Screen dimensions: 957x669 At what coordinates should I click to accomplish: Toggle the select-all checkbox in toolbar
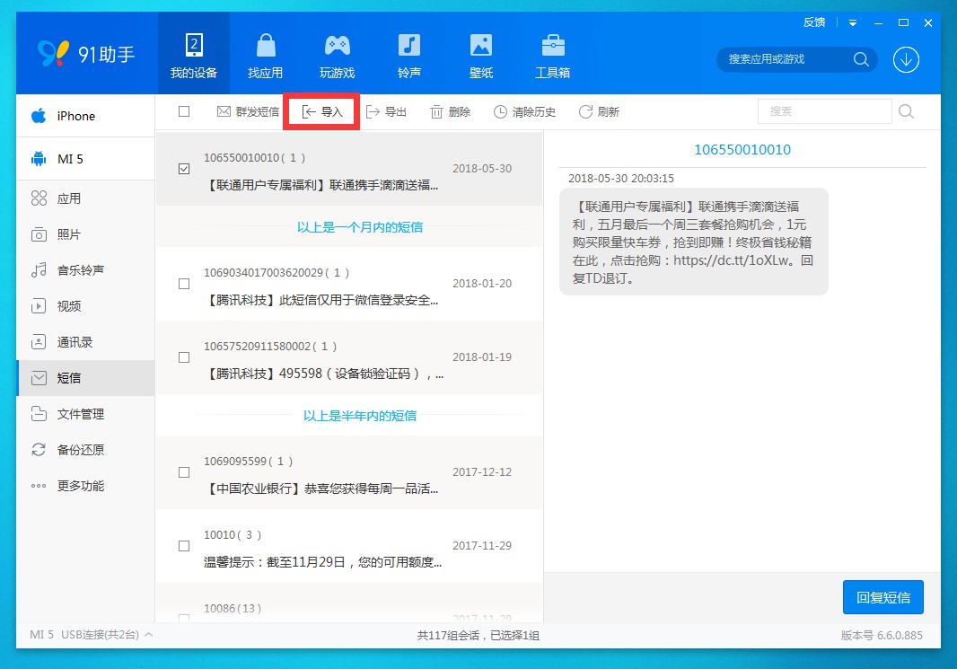coord(184,111)
